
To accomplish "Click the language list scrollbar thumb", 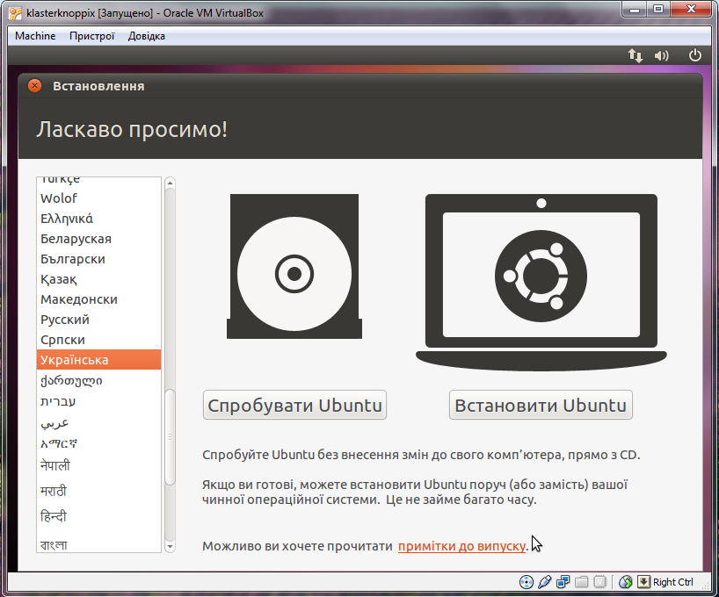I will pyautogui.click(x=171, y=437).
